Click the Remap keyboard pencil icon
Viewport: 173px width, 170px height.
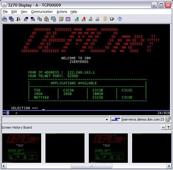point(61,19)
